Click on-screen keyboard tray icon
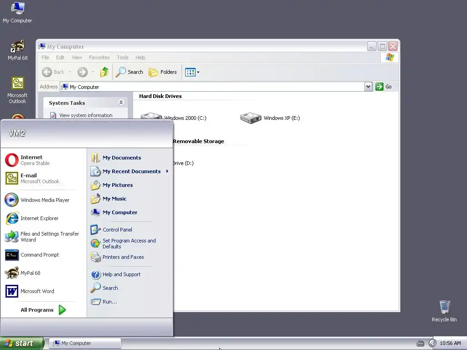The image size is (467, 350). [420, 344]
